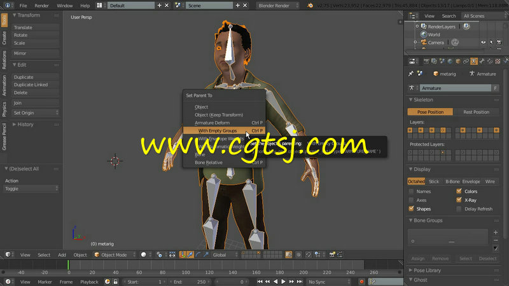Viewport: 509px width, 286px height.
Task: Open the No Sync dropdown
Action: (329, 282)
